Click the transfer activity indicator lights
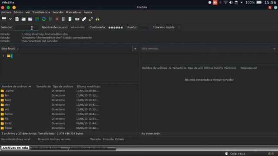Viewport: 278px width, 156px height. (x=271, y=153)
